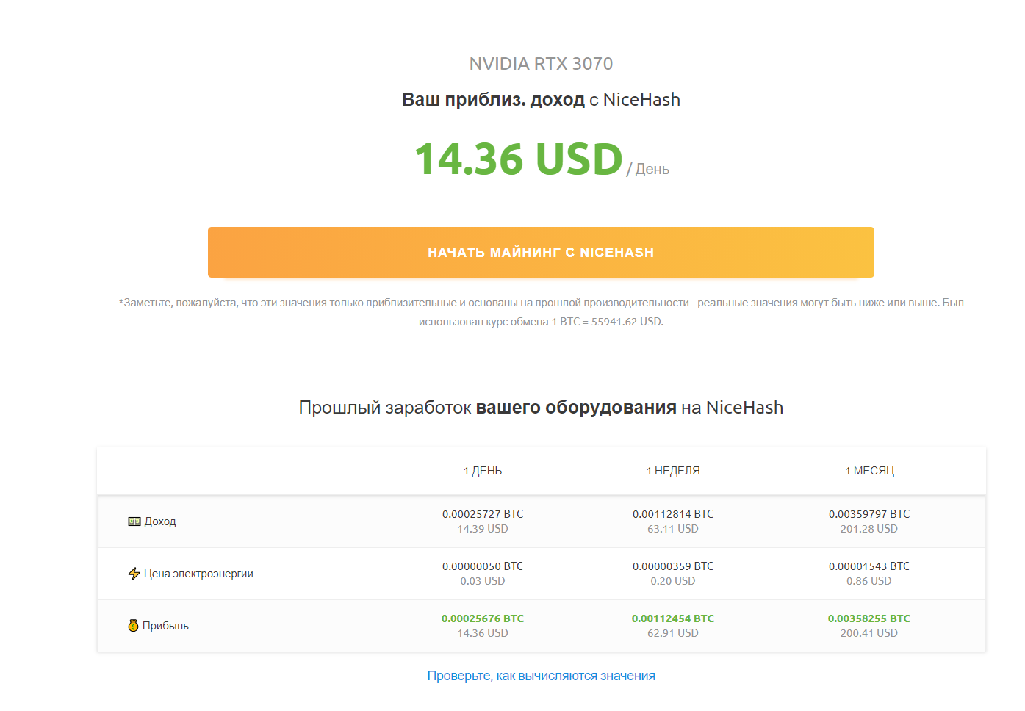Screen dimensions: 1025x711
Task: Click the green '0.00025676 BTC' profit value
Action: [x=483, y=618]
